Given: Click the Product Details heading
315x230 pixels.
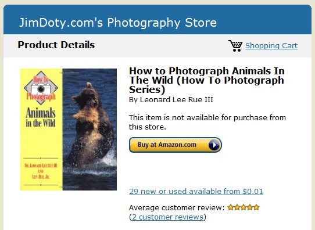Looking at the screenshot, I should (56, 45).
